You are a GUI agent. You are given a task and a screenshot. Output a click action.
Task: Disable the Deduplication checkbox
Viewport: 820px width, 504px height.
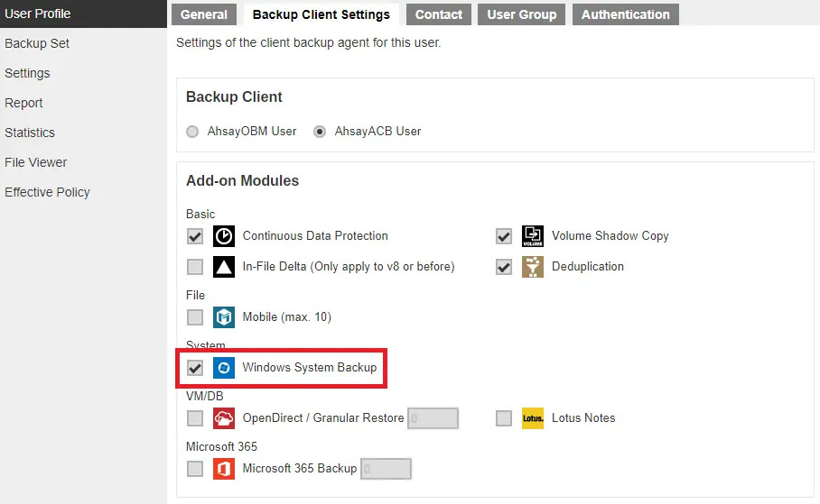504,267
